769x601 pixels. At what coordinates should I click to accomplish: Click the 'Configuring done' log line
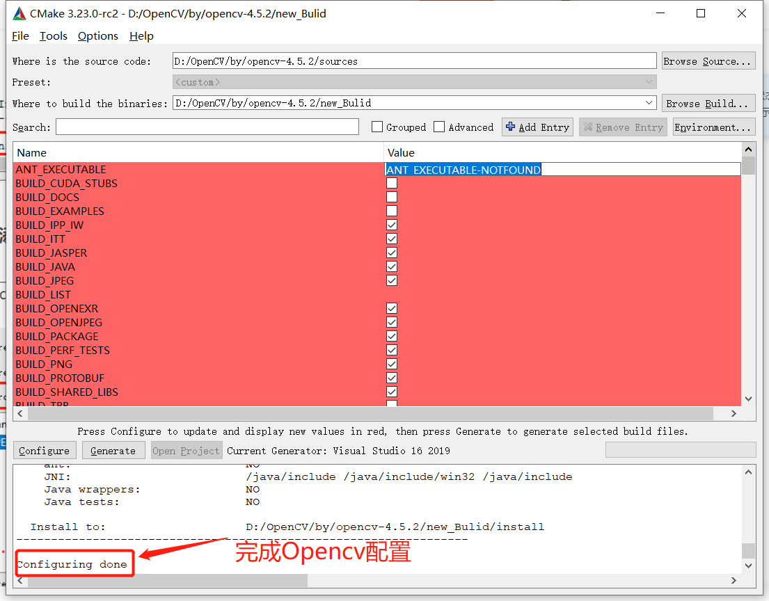point(72,564)
